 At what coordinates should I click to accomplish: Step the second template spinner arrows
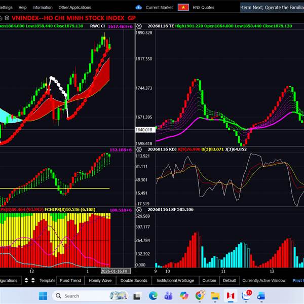point(33,280)
